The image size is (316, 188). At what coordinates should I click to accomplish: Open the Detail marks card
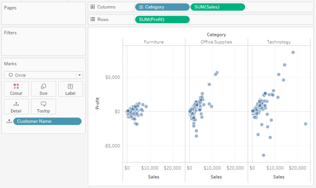(x=16, y=107)
